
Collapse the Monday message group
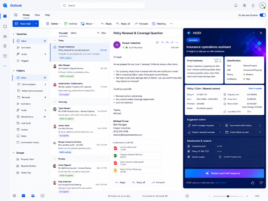55,159
